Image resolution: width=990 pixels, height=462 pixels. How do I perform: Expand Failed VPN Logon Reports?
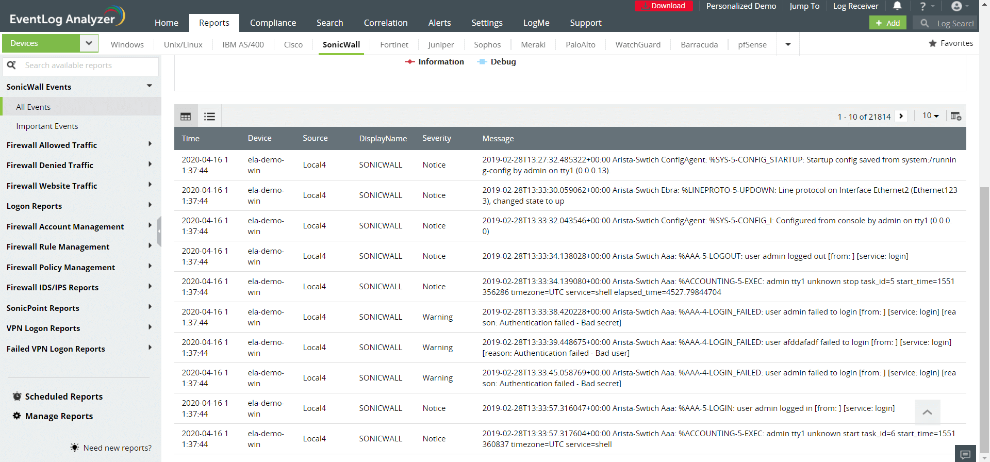(x=150, y=348)
